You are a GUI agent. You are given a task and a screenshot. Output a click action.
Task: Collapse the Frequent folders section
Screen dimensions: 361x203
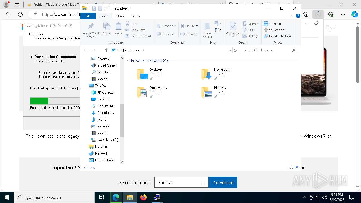(128, 61)
